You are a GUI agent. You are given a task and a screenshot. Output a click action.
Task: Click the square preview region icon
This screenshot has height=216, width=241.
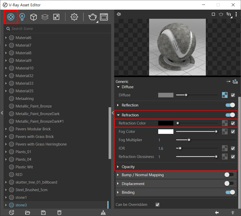[x=213, y=14]
